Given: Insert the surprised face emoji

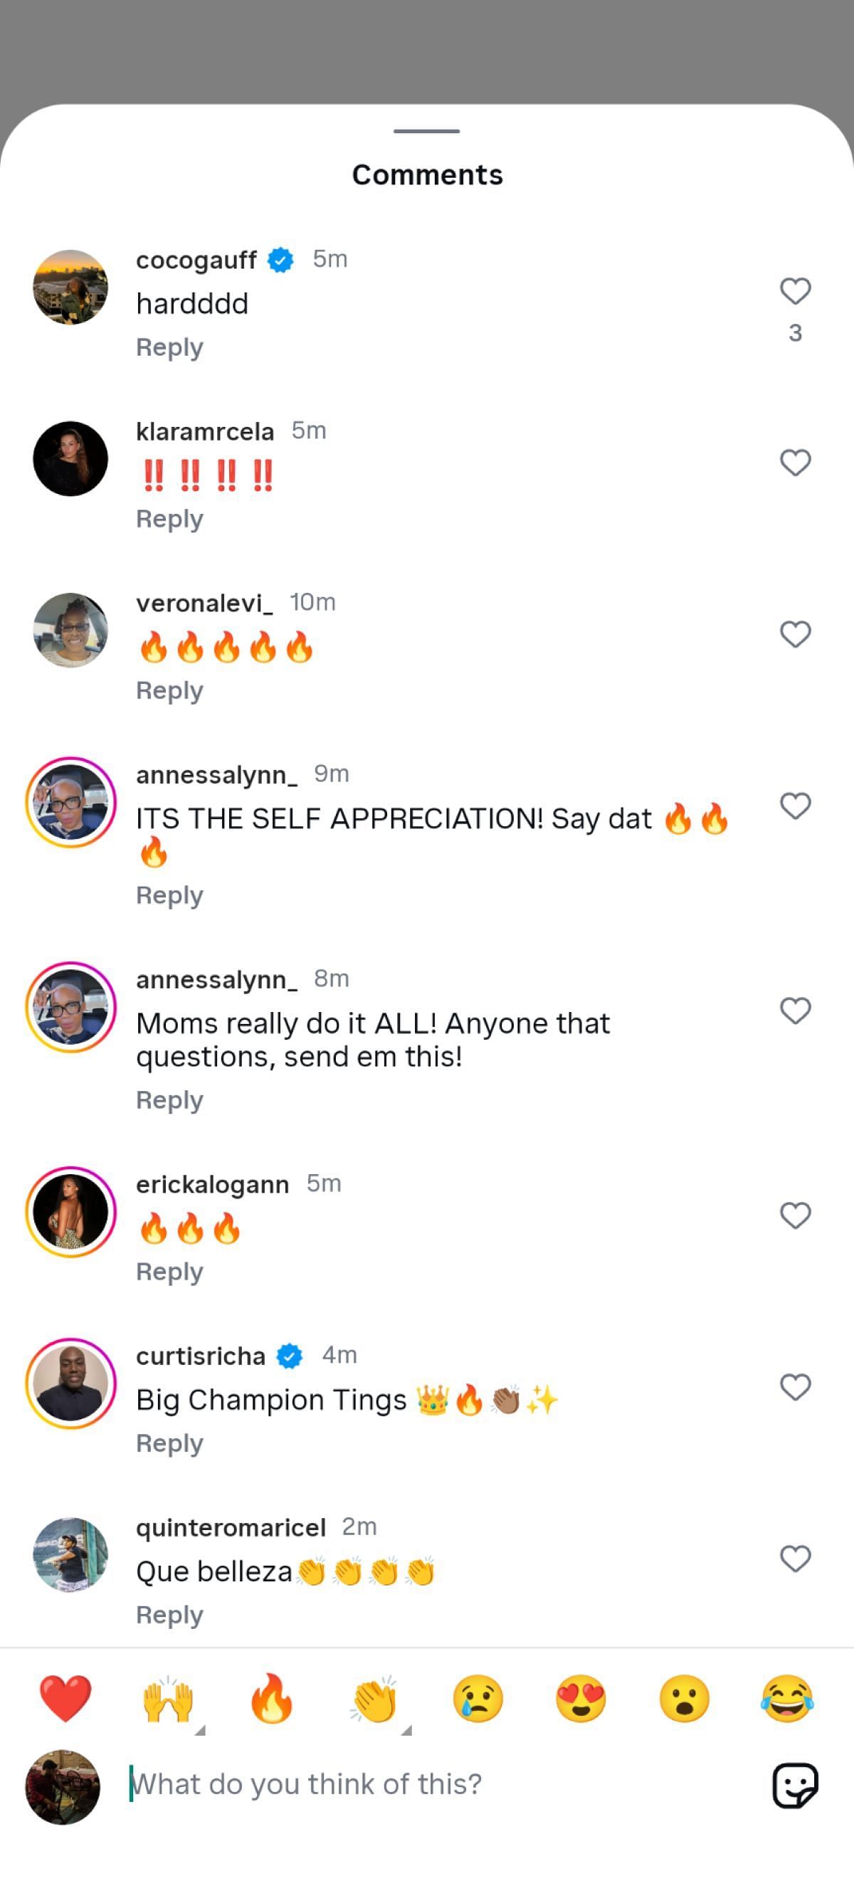Looking at the screenshot, I should 684,1698.
